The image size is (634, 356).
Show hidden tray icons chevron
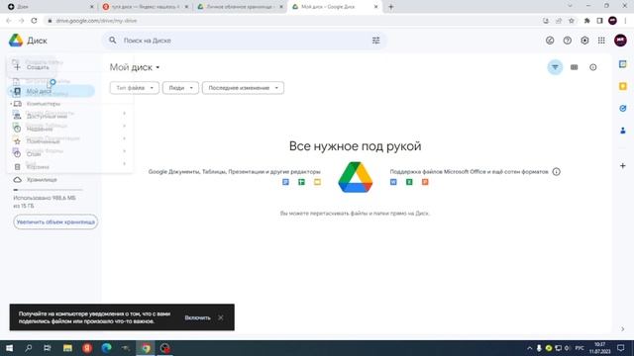[529, 348]
